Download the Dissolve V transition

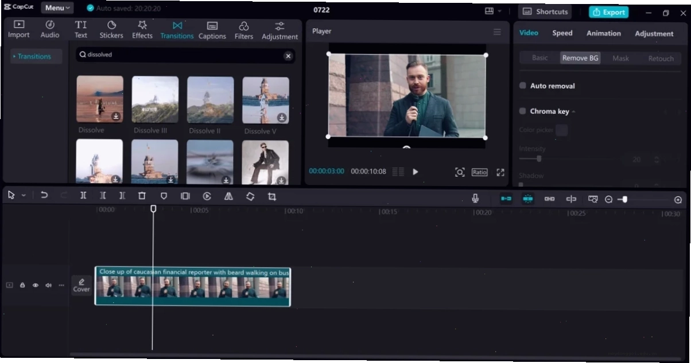[x=282, y=117]
